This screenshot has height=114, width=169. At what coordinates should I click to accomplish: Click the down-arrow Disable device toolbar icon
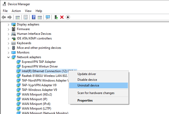[68, 17]
